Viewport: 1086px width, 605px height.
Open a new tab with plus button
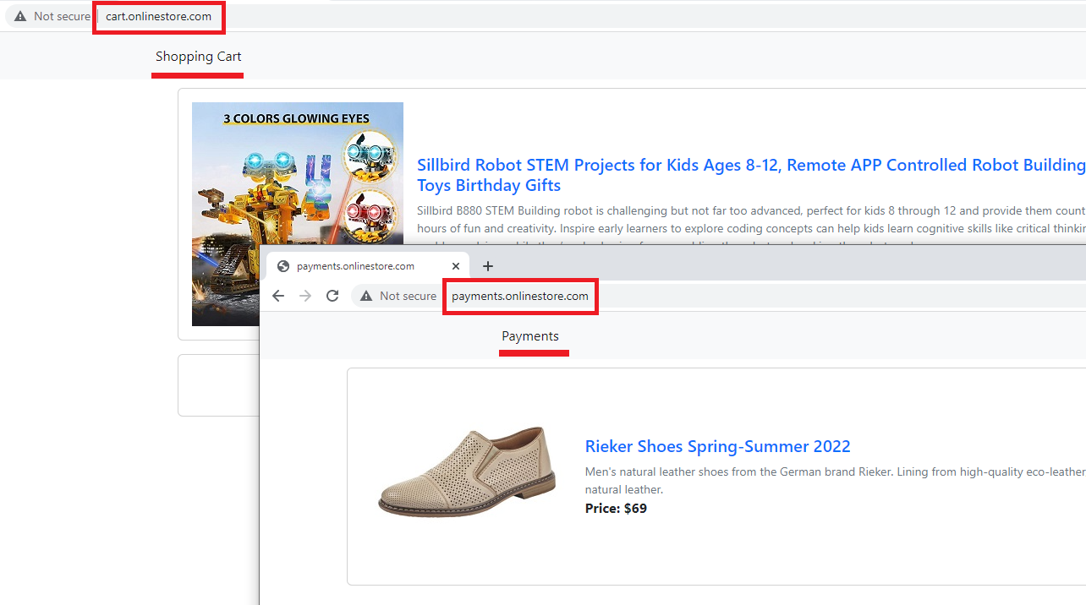pos(487,266)
